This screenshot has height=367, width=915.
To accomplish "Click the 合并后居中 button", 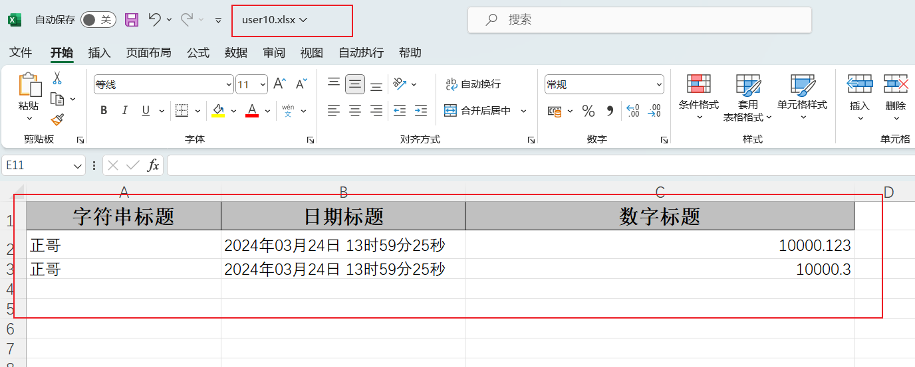I will coord(479,111).
